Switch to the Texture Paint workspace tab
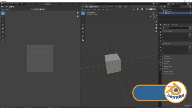Viewport: 192px width, 108px height. (55, 4)
